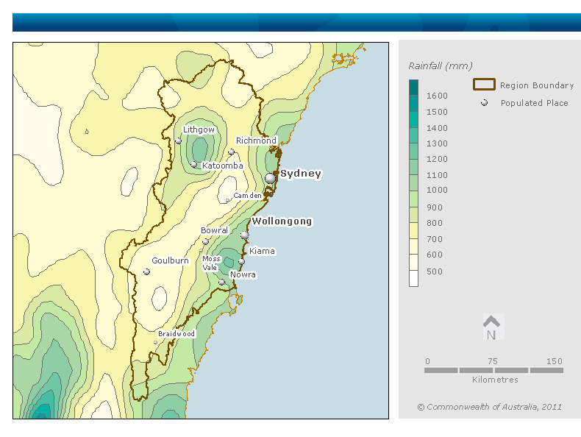
Task: Click the Rainfall (mm) legend title
Action: (x=440, y=65)
